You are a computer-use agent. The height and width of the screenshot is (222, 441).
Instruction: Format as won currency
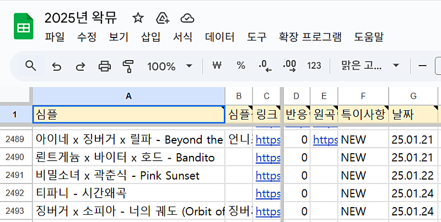click(217, 66)
